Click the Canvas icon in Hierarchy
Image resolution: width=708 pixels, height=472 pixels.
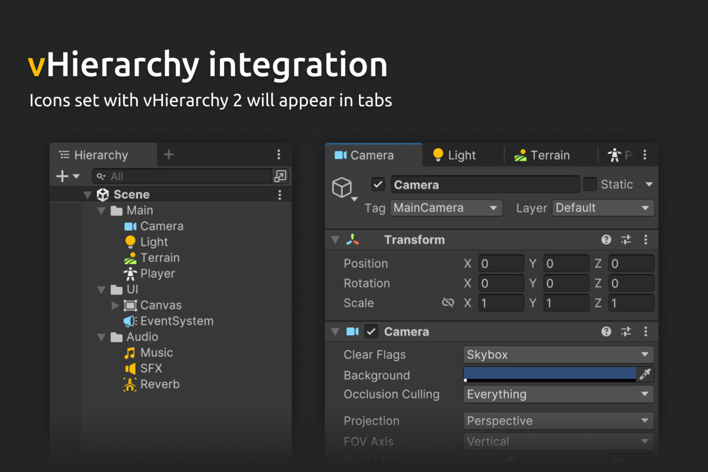click(130, 306)
